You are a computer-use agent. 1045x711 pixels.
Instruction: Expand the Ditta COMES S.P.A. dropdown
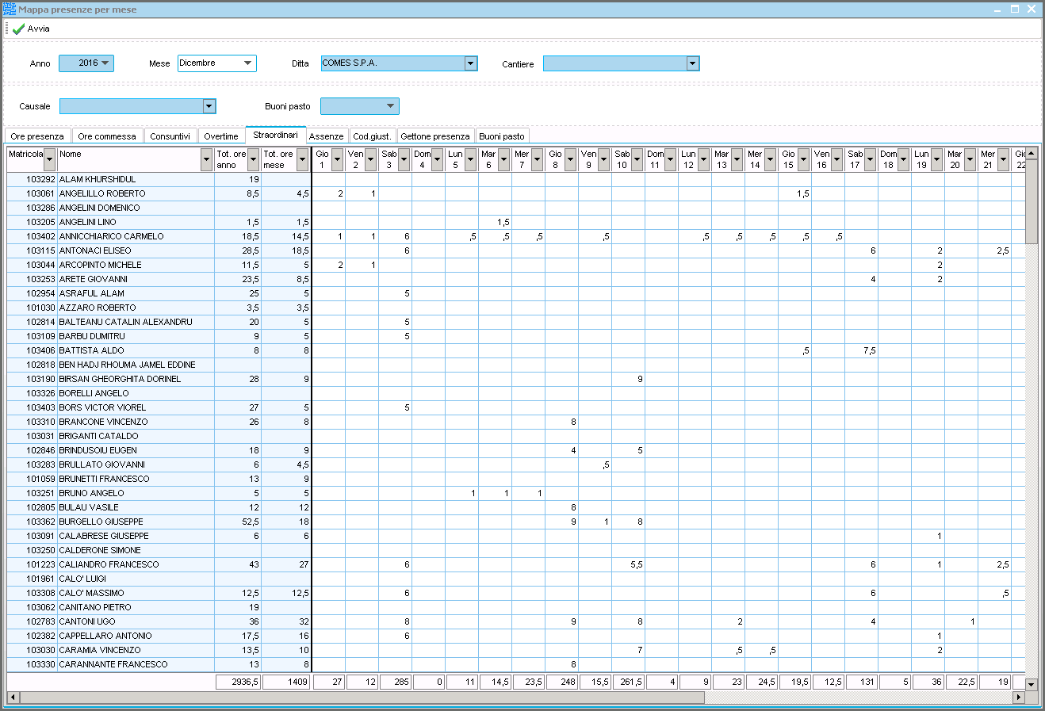(471, 63)
